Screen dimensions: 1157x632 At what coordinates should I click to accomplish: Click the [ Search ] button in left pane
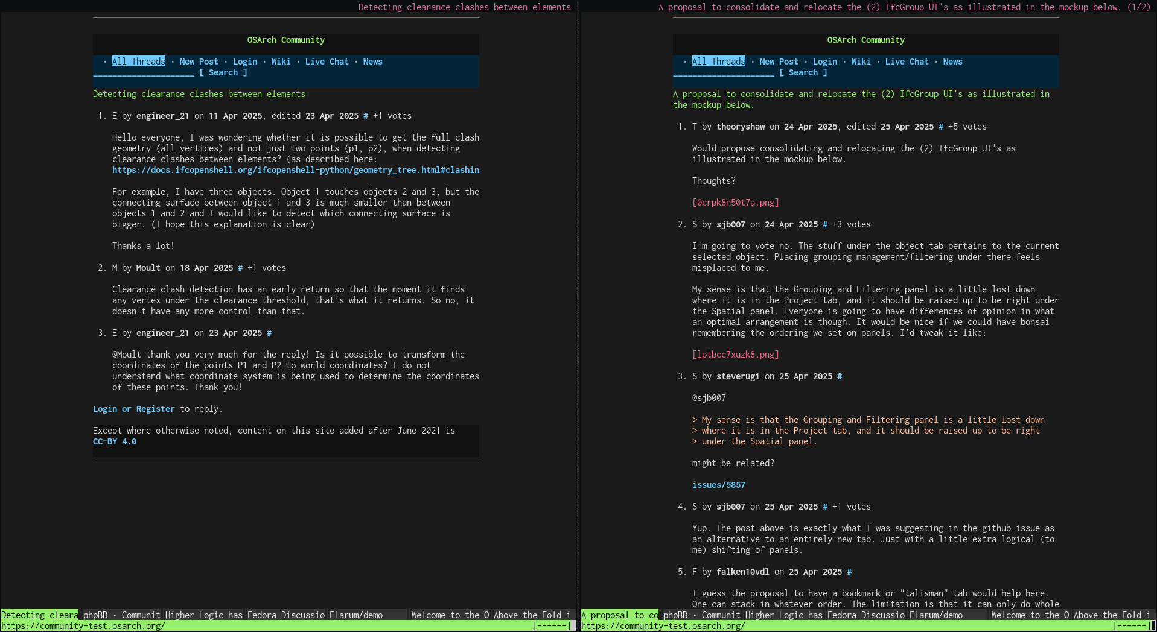(223, 72)
